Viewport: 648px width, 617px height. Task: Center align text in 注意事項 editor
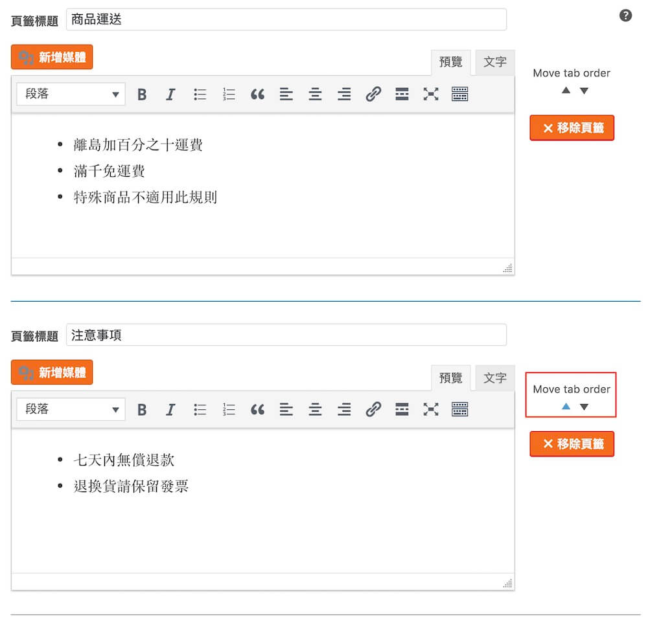pyautogui.click(x=315, y=410)
